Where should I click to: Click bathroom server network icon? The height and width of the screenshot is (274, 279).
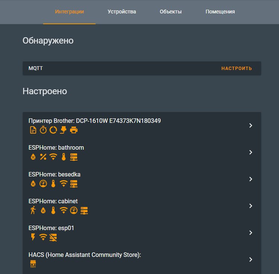click(x=74, y=157)
